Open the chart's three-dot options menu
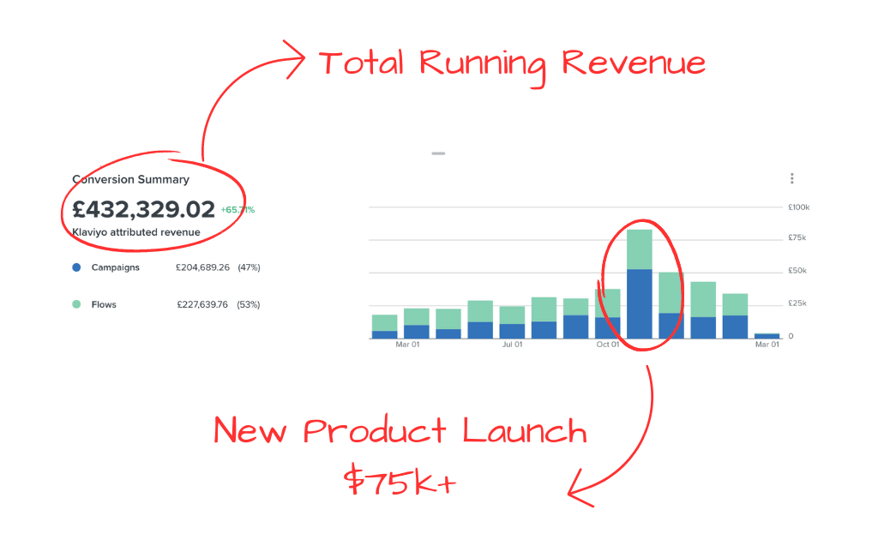The image size is (878, 552). pos(791,178)
